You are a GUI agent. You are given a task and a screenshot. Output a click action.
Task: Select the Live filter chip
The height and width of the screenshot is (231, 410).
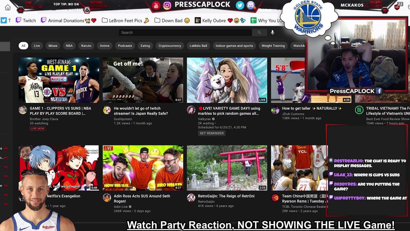pyautogui.click(x=37, y=46)
